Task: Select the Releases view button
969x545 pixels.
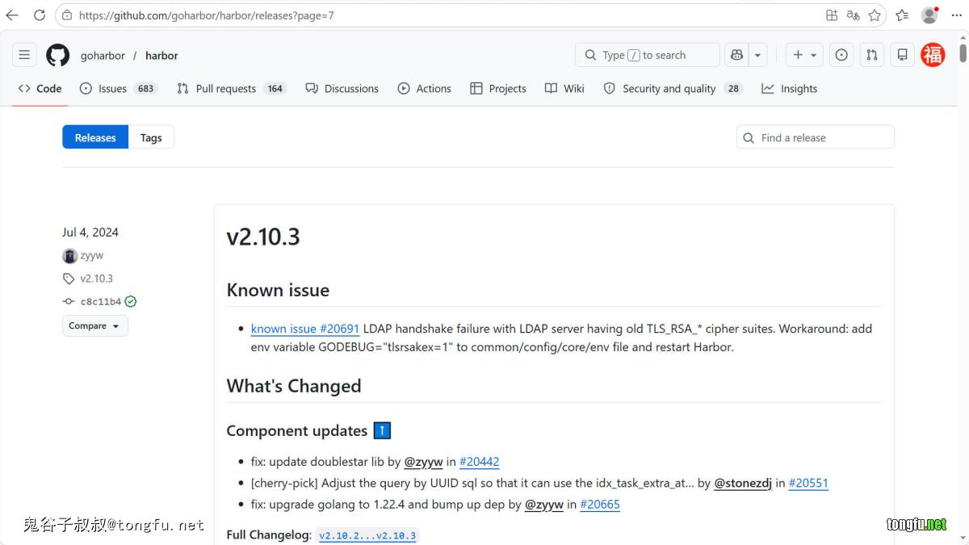Action: click(95, 137)
